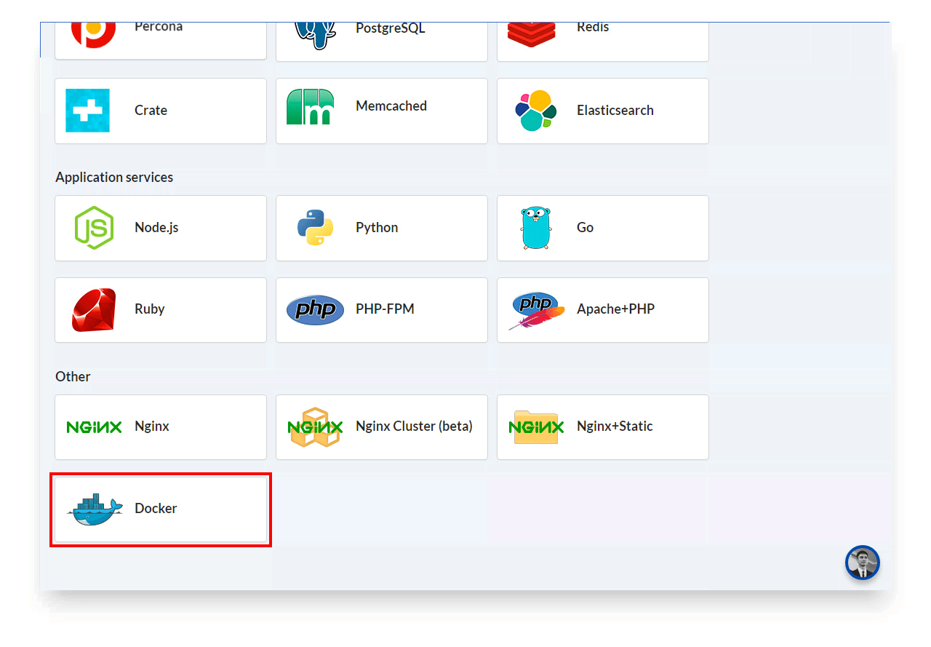Choose the Nginx Cluster (beta) label
Viewport: 931px width, 647px height.
[414, 426]
